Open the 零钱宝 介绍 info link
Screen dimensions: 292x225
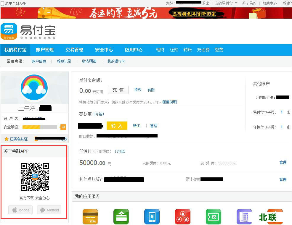tap(99, 114)
